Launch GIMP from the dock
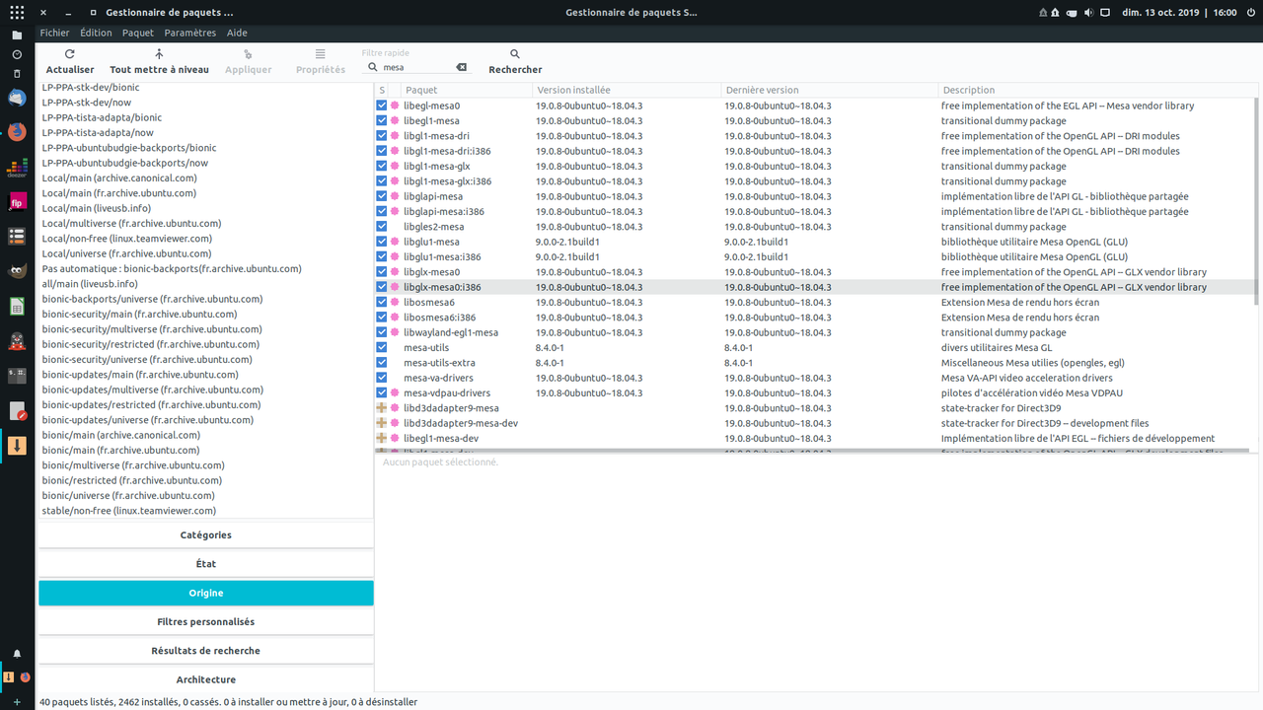This screenshot has height=710, width=1263. click(x=17, y=271)
